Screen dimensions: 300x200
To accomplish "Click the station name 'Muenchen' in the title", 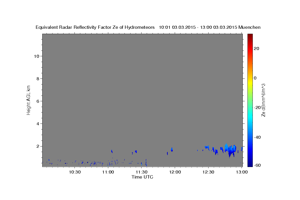I will tap(250, 27).
